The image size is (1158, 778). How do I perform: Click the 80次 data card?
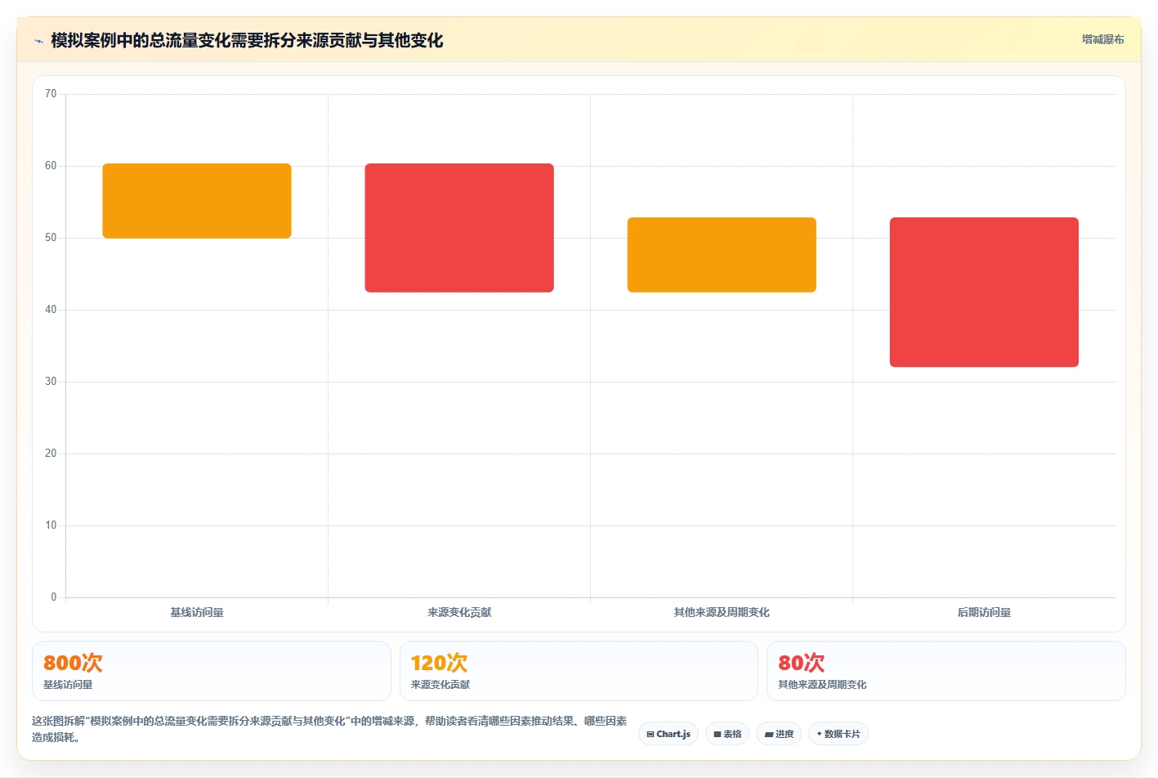coord(946,671)
